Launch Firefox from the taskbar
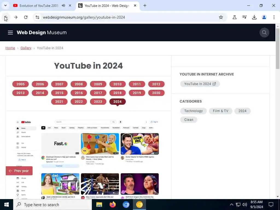280x210 pixels. [x=112, y=205]
